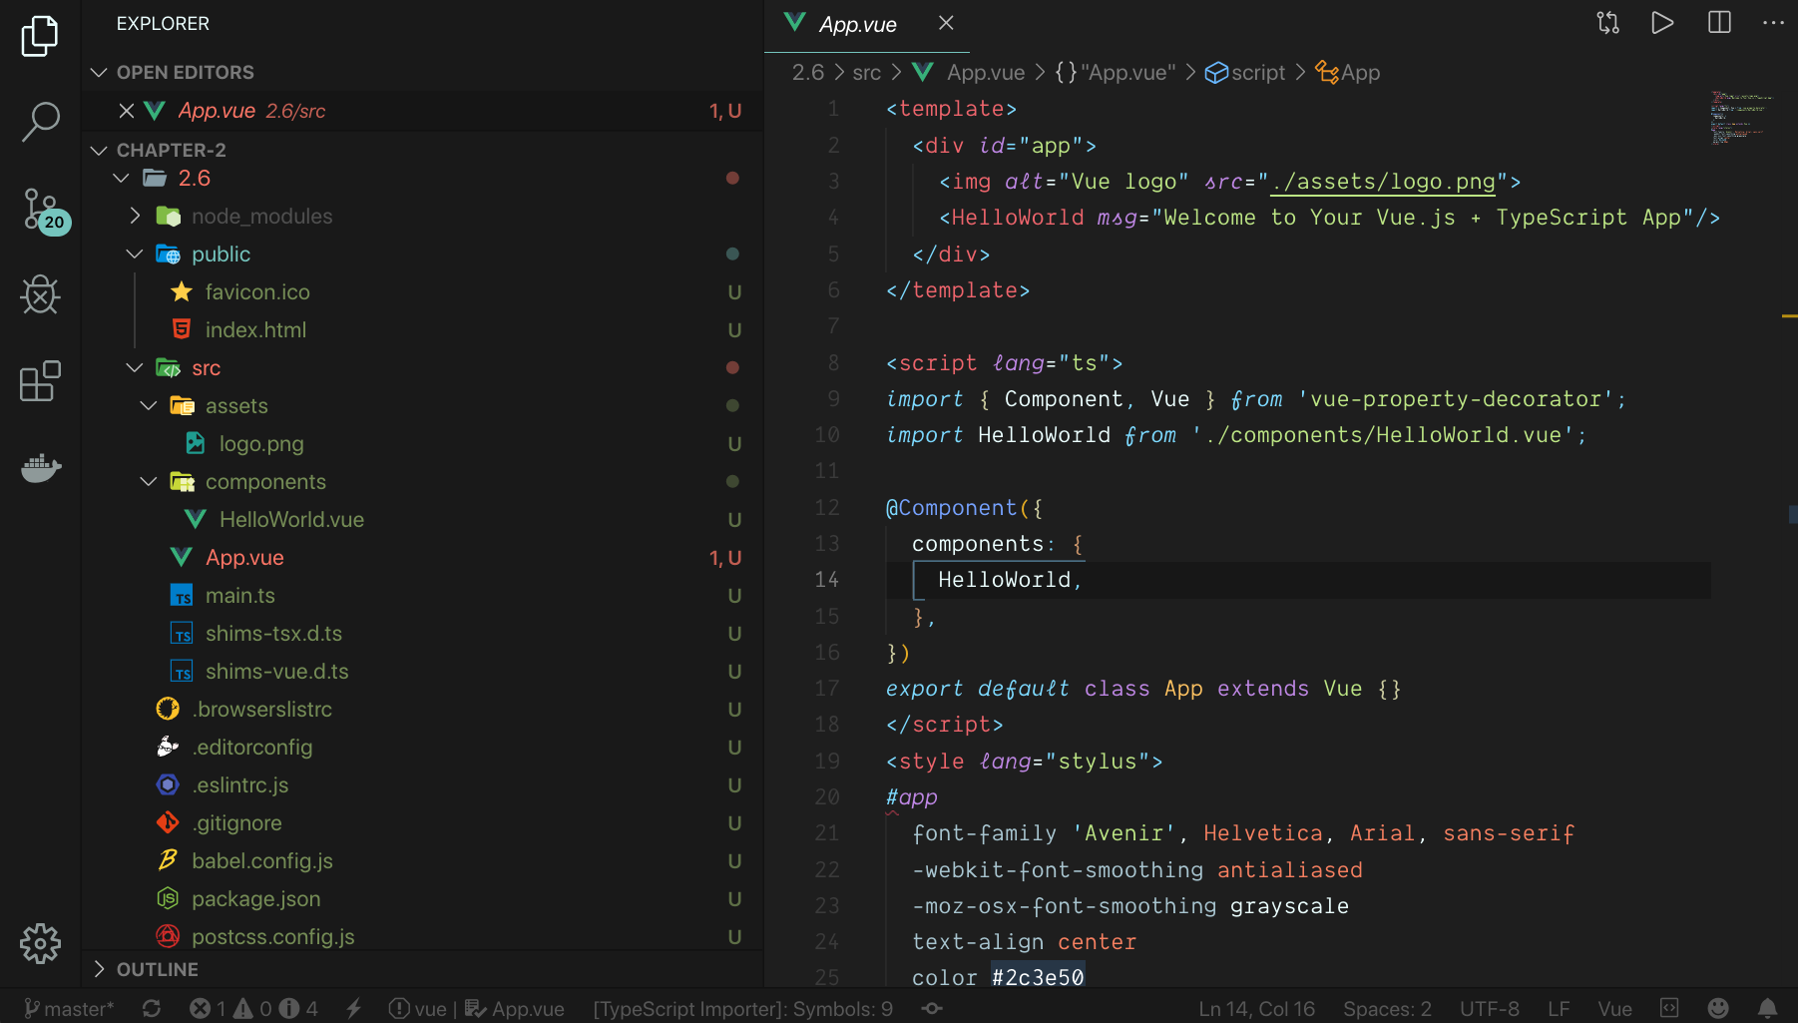Viewport: 1798px width, 1023px height.
Task: Click the vue | App.vue status entry
Action: (x=476, y=1009)
